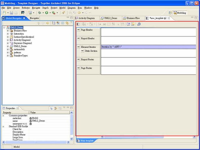This screenshot has width=200, height=150.
Task: Click the folder document icon in Template Designer toolbar
Action: point(133,24)
